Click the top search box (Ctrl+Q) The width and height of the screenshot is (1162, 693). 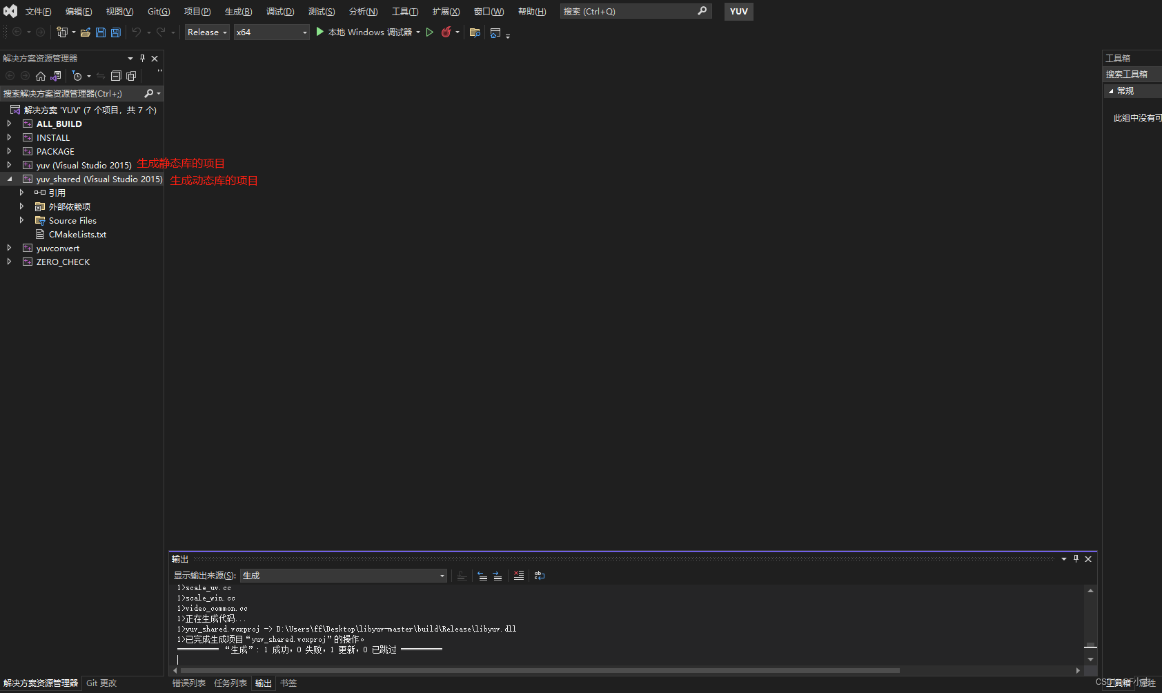635,11
